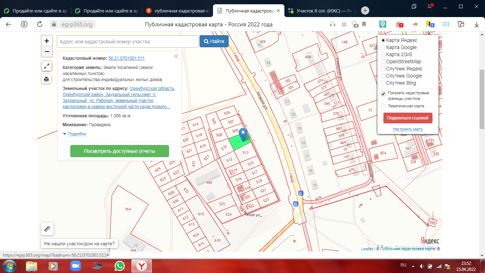Zoom in the map with plus button
The height and width of the screenshot is (273, 485).
[x=47, y=41]
